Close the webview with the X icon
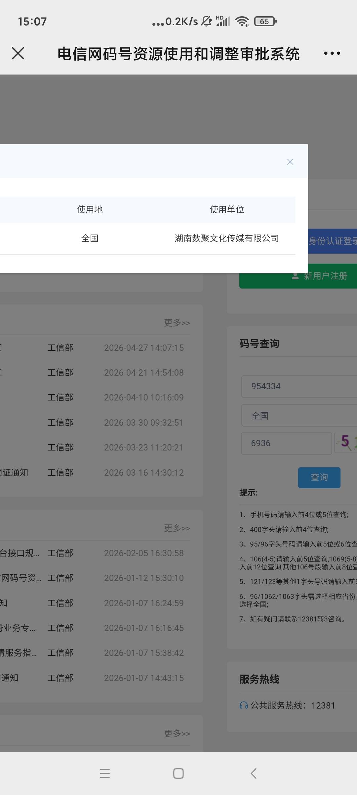The image size is (357, 795). pyautogui.click(x=18, y=53)
